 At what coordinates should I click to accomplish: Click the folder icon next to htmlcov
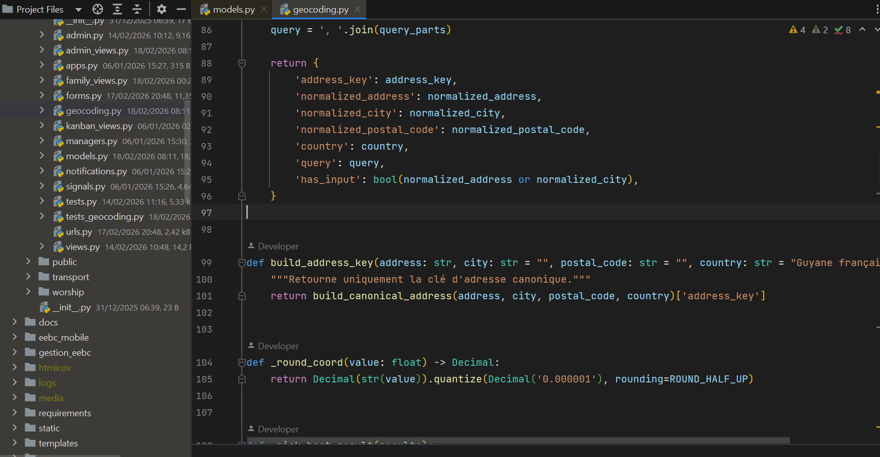click(x=30, y=367)
